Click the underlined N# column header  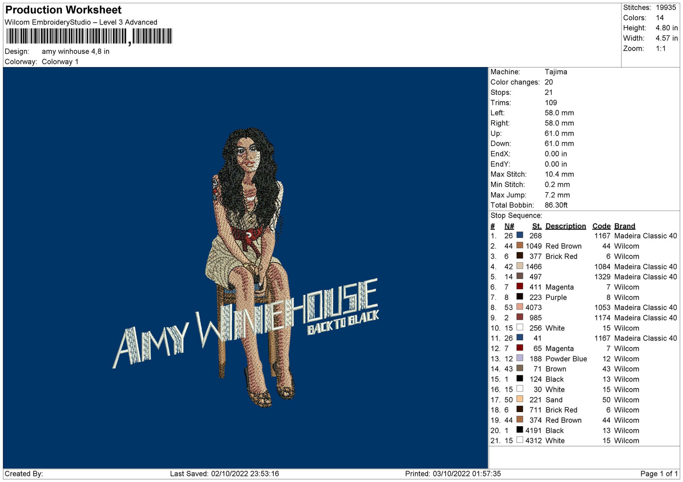509,226
